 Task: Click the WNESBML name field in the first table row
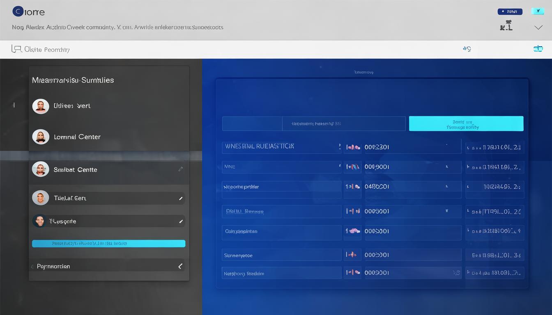click(x=281, y=146)
